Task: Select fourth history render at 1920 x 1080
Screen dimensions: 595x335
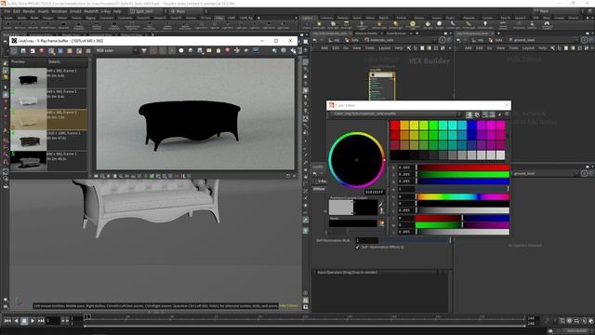Action: (x=29, y=141)
